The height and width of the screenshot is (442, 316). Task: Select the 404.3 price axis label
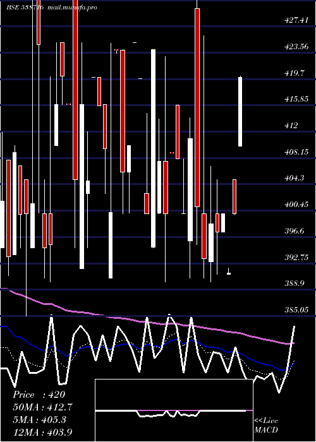coord(295,178)
